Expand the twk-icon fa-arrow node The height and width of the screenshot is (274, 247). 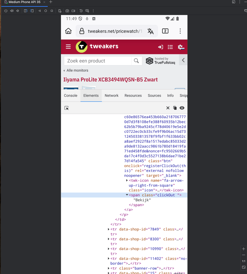[127, 180]
